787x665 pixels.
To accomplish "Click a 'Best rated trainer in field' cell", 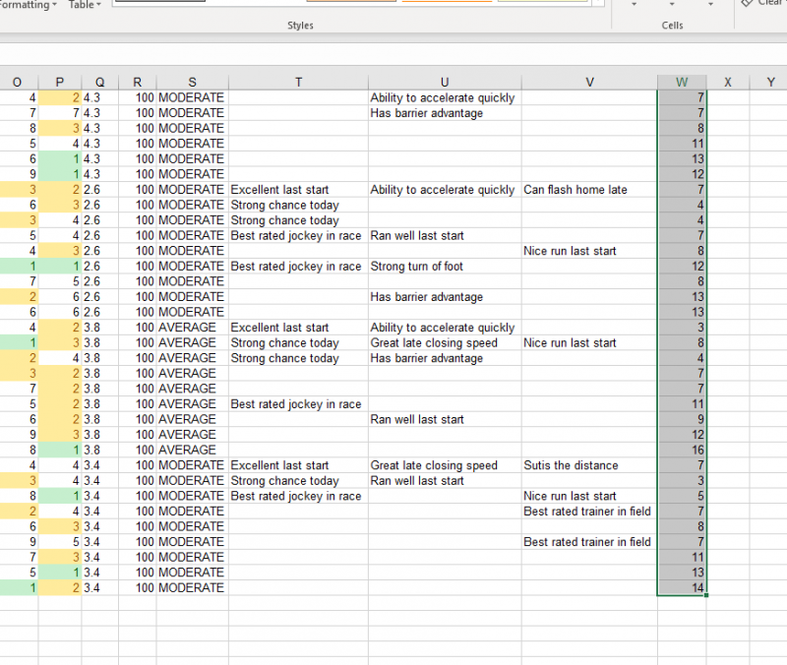I will 587,511.
